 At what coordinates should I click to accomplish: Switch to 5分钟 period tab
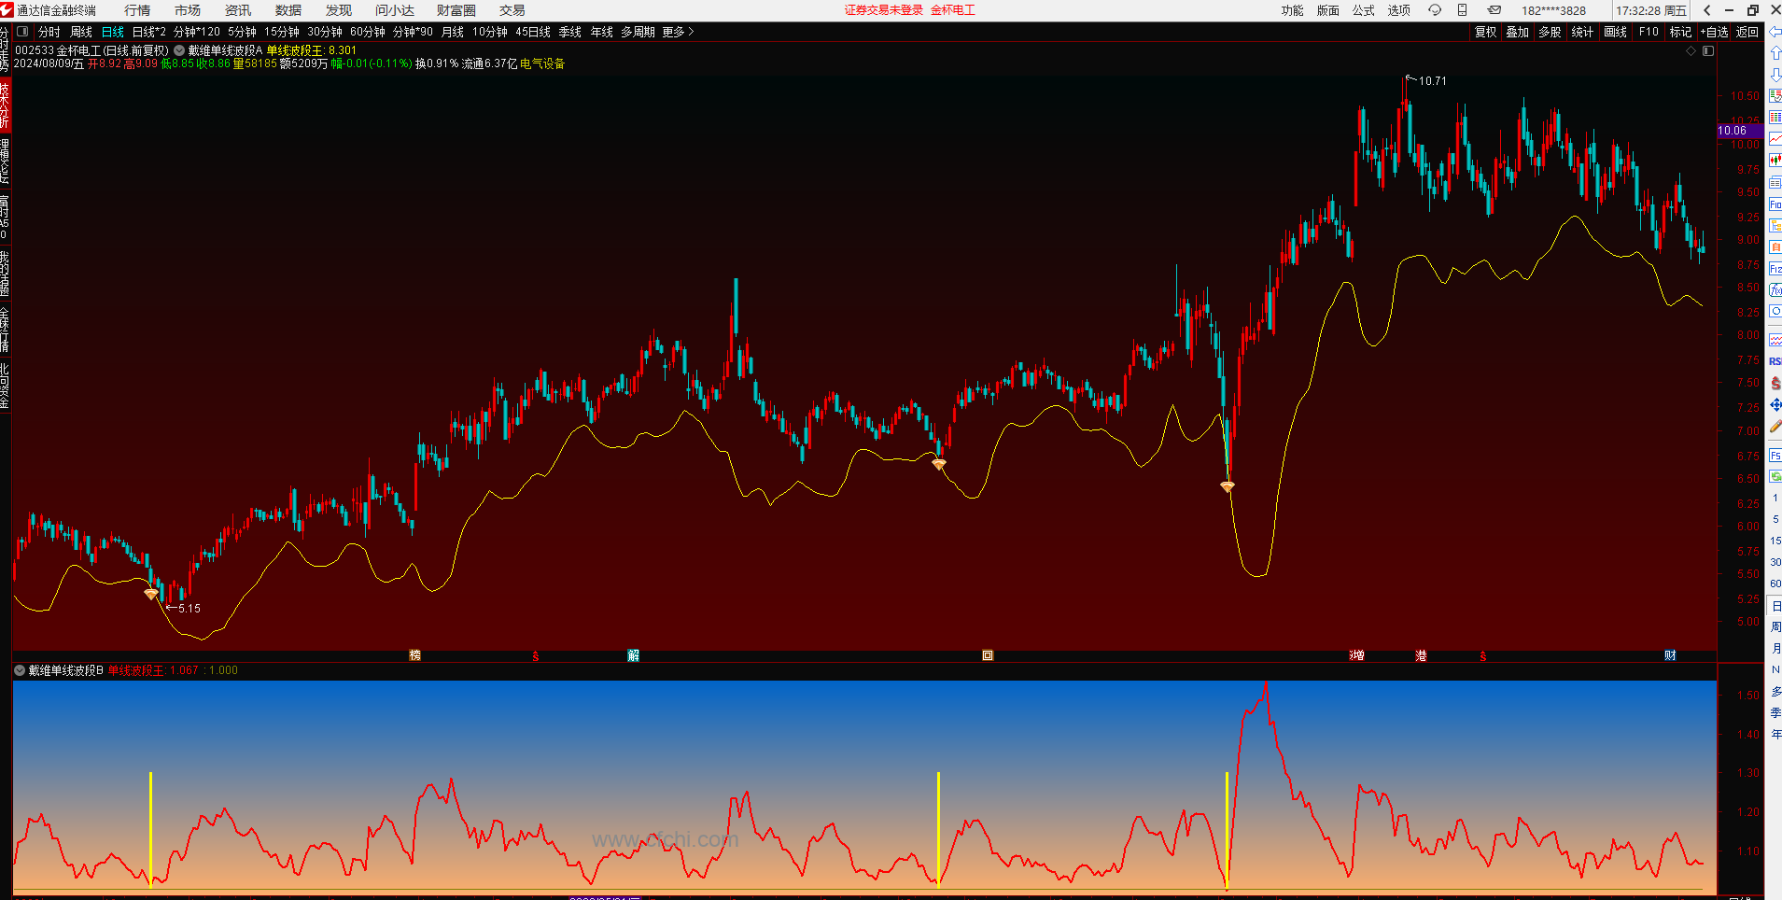[x=243, y=32]
